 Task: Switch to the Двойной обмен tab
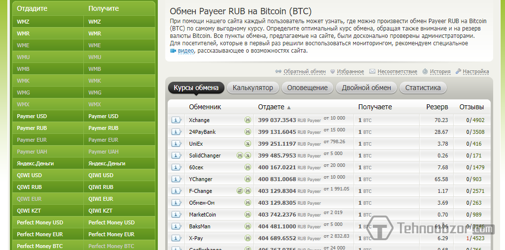coord(366,88)
